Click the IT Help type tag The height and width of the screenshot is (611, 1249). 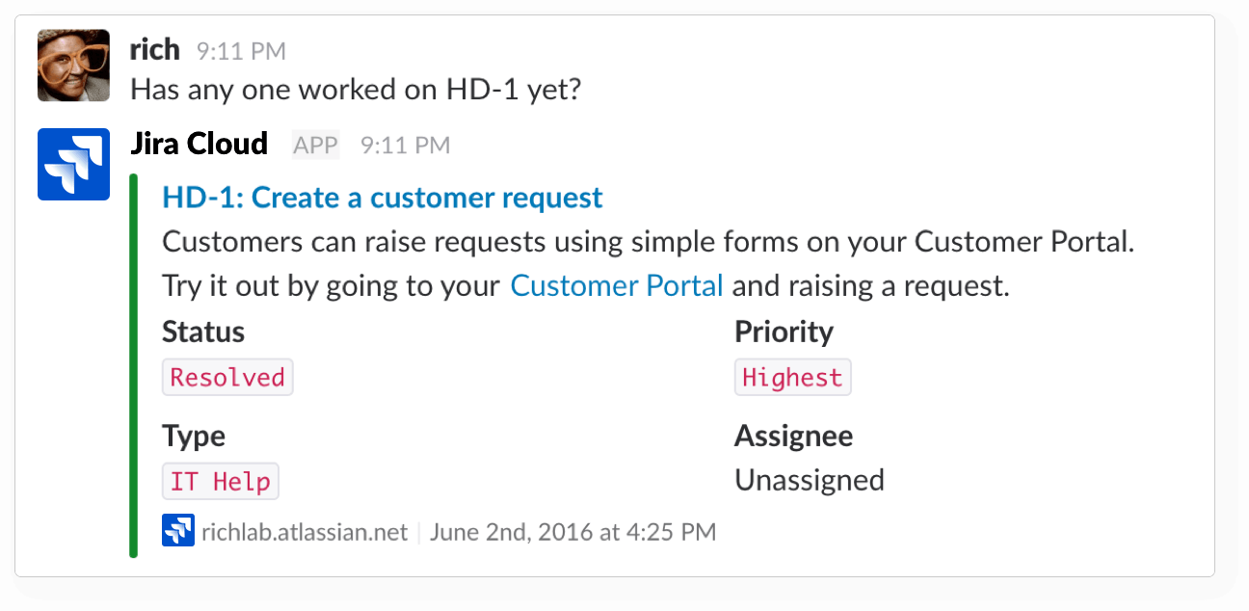221,481
